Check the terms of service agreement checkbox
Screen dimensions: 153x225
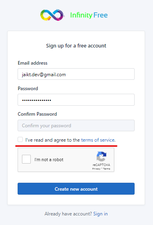click(x=20, y=140)
